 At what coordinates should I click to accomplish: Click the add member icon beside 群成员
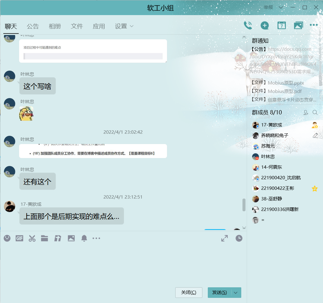(x=306, y=113)
